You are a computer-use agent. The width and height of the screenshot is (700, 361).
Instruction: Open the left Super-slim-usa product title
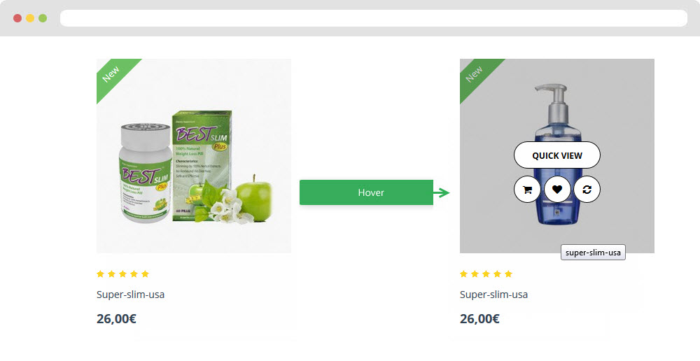(x=130, y=295)
